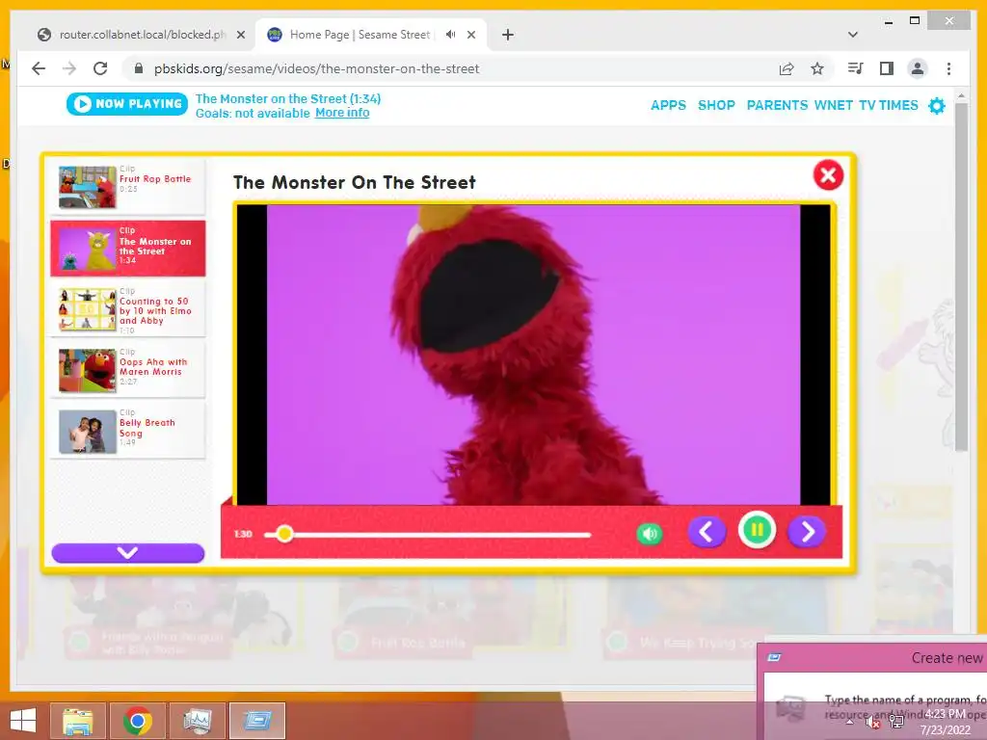987x740 pixels.
Task: Open the WNET menu link
Action: [834, 105]
